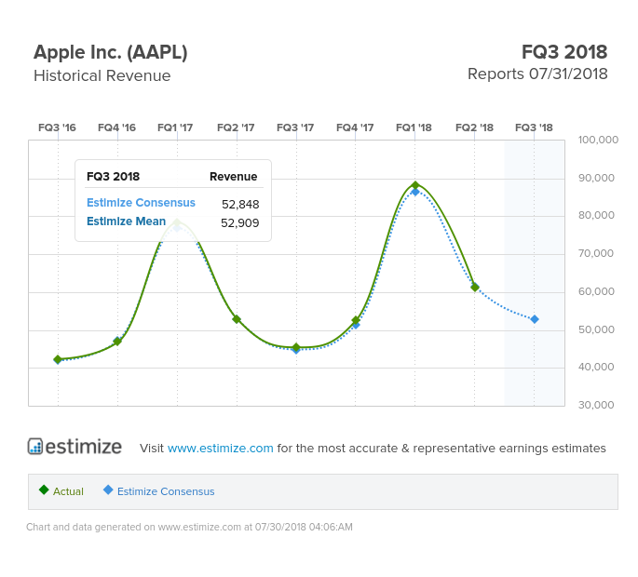Click the 30,000 y-axis label

click(596, 405)
